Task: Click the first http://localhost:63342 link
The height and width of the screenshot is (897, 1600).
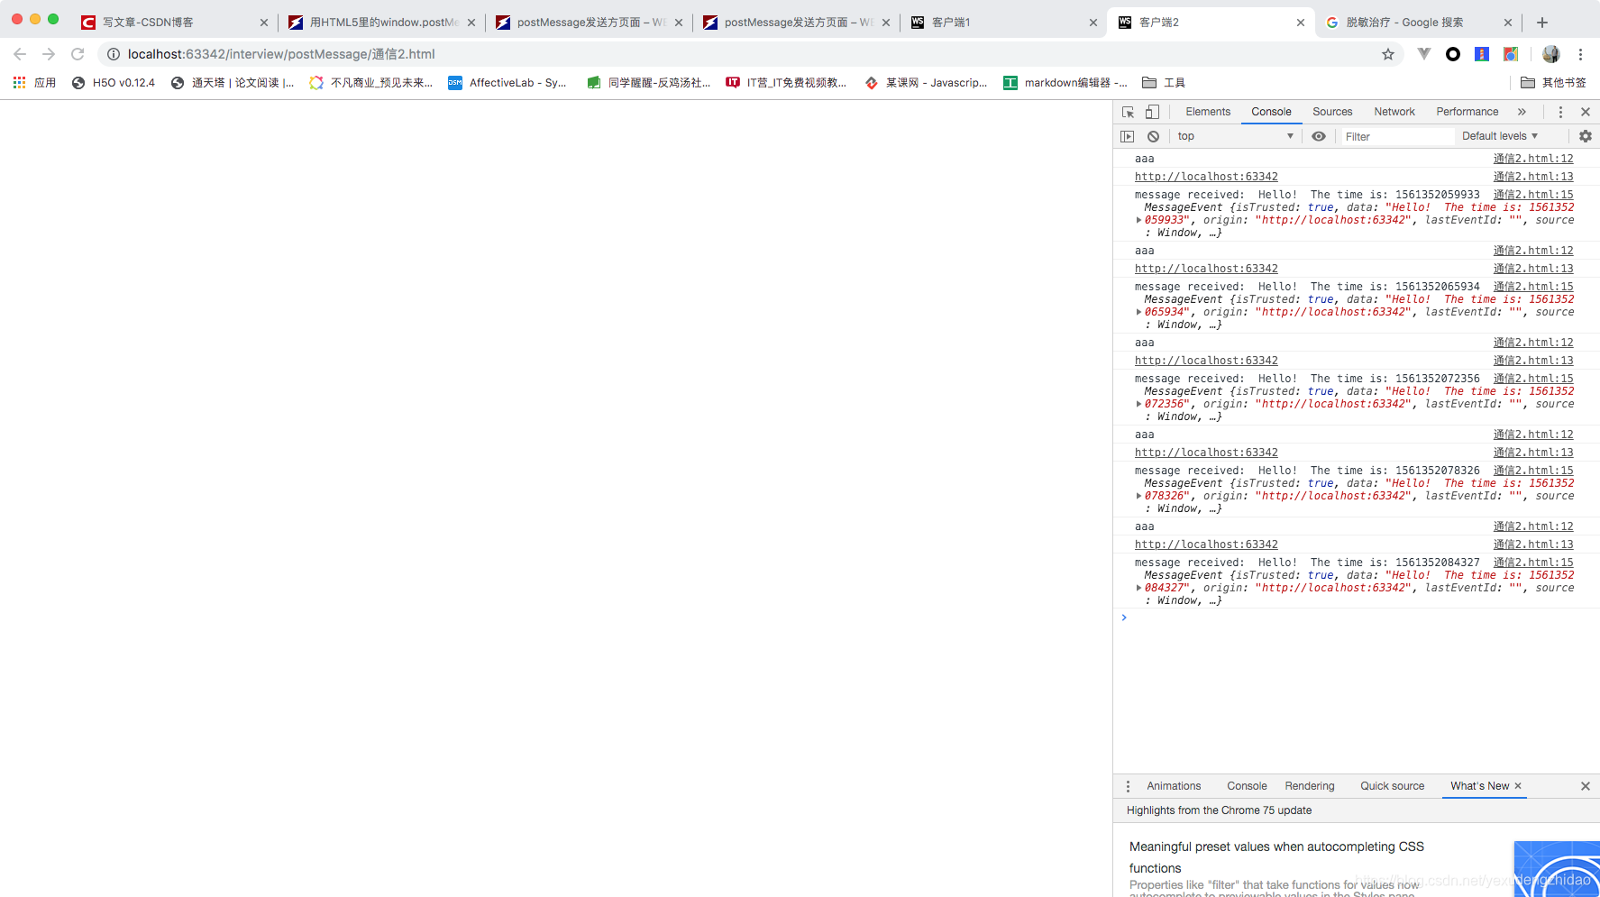Action: click(x=1206, y=177)
